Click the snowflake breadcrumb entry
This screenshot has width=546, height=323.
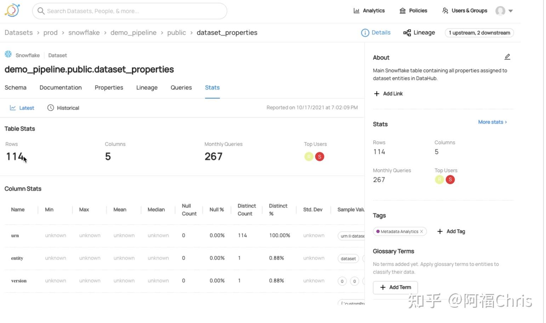pos(84,33)
